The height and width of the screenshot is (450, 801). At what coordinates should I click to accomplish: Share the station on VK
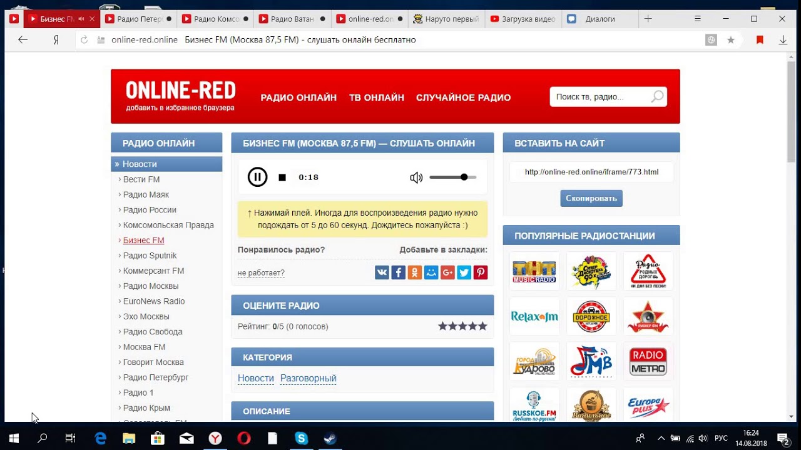click(382, 272)
